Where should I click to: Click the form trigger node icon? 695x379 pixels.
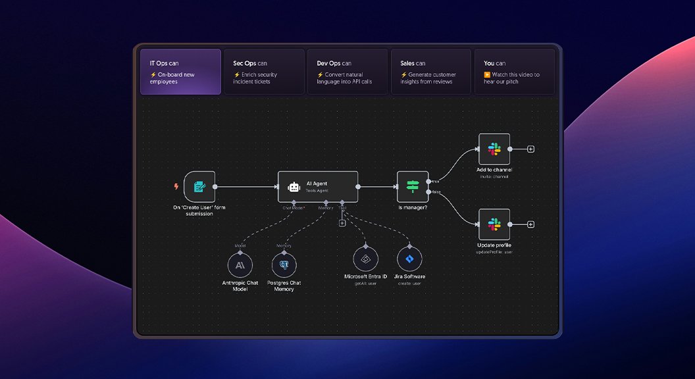point(199,187)
